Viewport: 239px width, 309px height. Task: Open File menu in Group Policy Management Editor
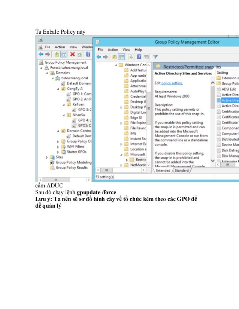pyautogui.click(x=100, y=50)
